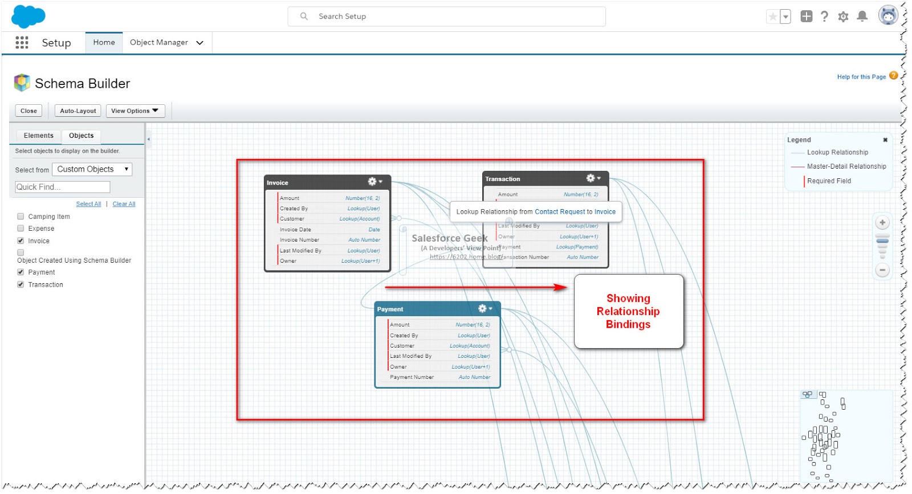Click the search magnifier icon
The height and width of the screenshot is (494, 912).
pyautogui.click(x=304, y=17)
